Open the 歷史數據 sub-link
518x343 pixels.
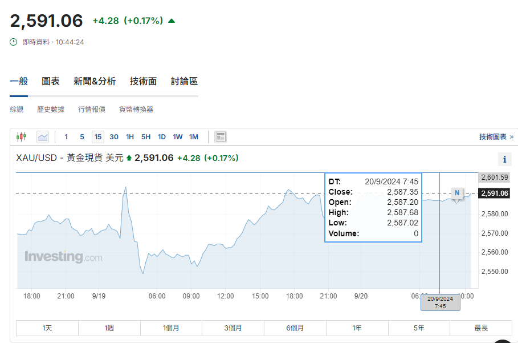[x=51, y=109]
